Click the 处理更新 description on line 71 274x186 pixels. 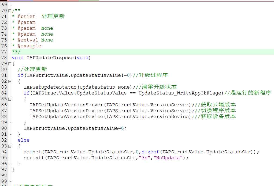(x=53, y=16)
